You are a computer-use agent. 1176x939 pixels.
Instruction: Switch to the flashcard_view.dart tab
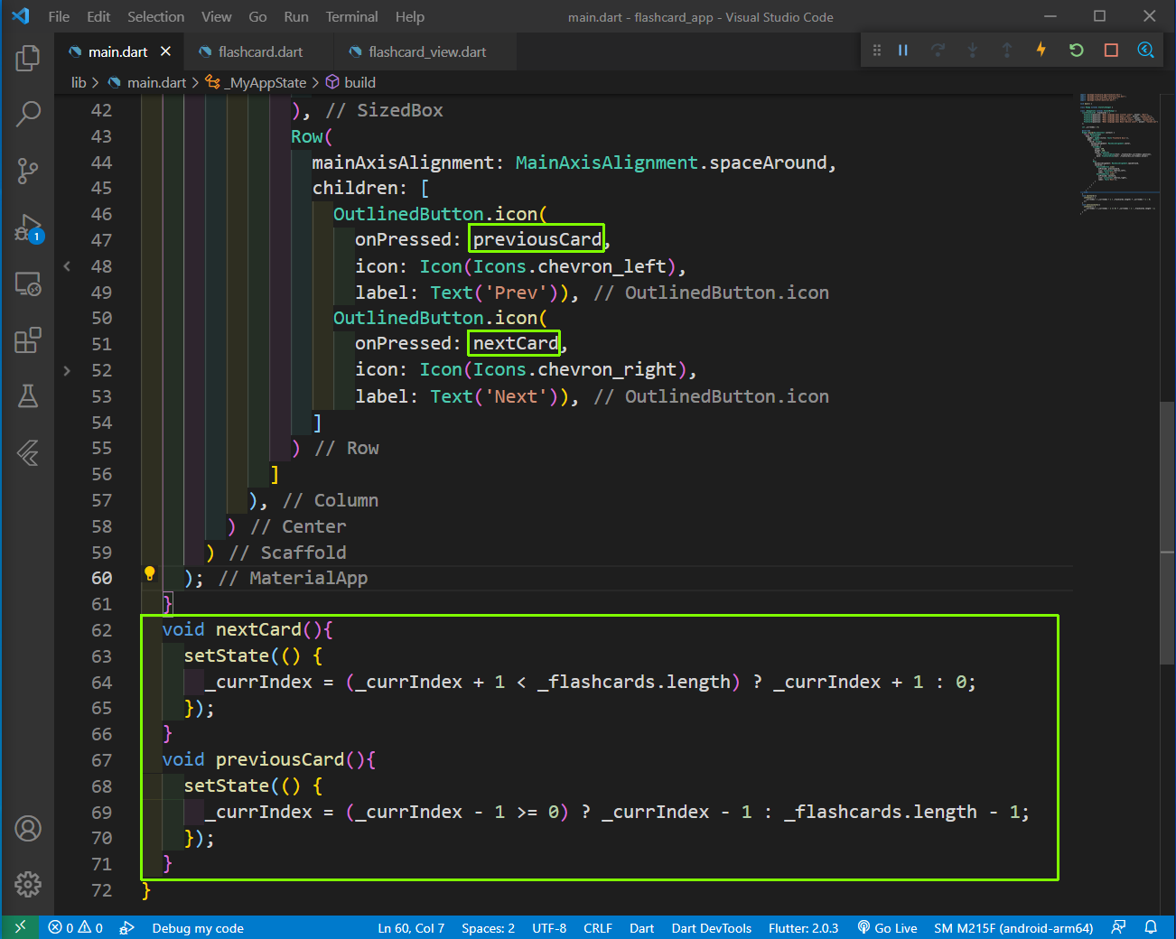click(x=426, y=51)
